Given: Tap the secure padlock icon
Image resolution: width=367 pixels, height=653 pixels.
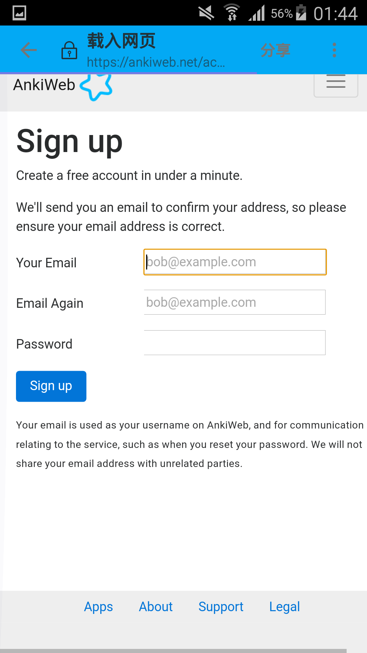Looking at the screenshot, I should pyautogui.click(x=69, y=50).
